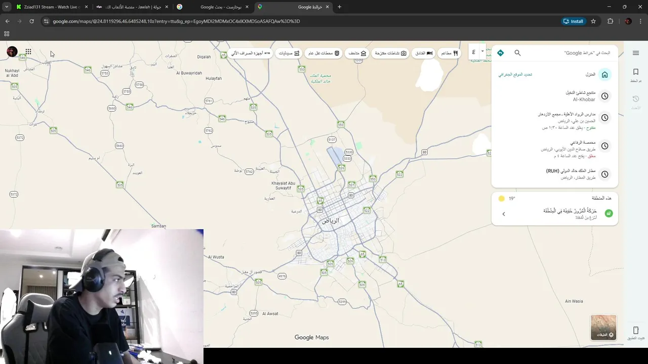Select the transit stations chip محطات نقل عام
This screenshot has width=648, height=364.
coord(324,53)
